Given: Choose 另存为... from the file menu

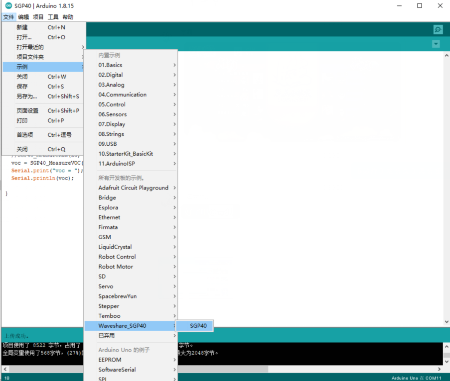Looking at the screenshot, I should coord(43,96).
